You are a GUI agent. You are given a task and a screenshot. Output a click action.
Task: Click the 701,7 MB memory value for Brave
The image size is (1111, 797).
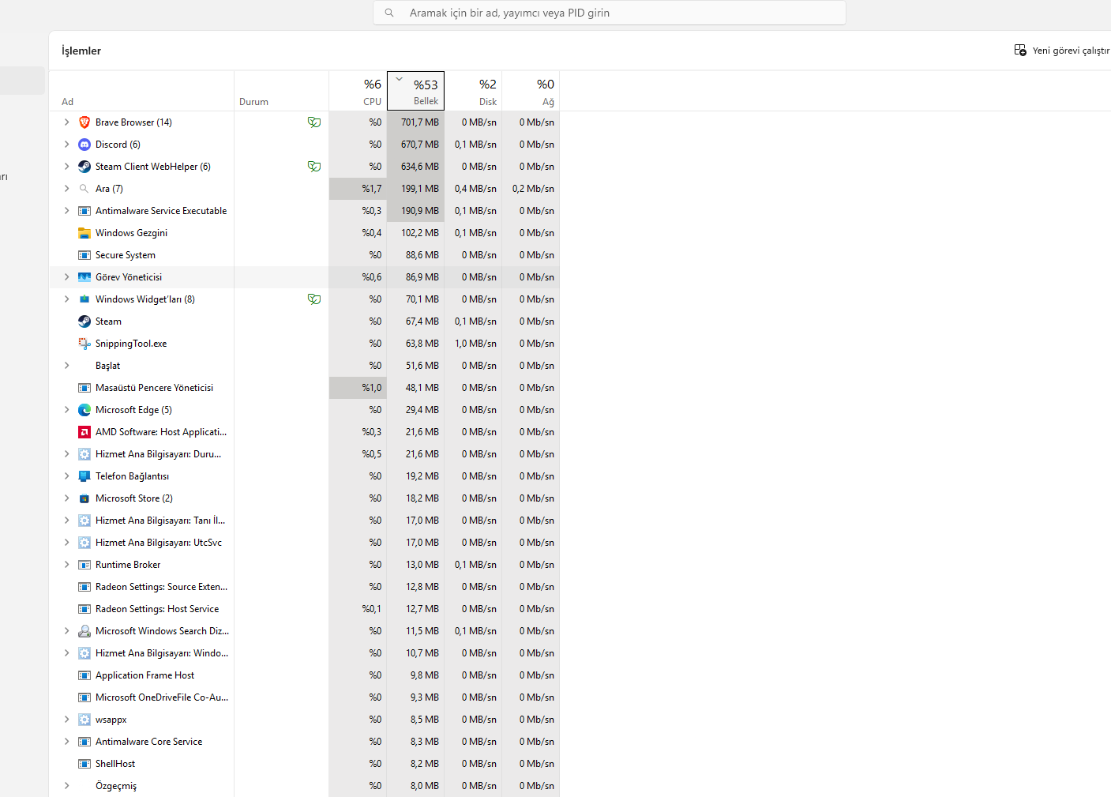click(420, 122)
